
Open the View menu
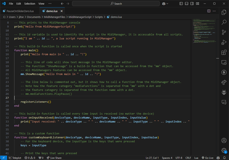coord(41,4)
